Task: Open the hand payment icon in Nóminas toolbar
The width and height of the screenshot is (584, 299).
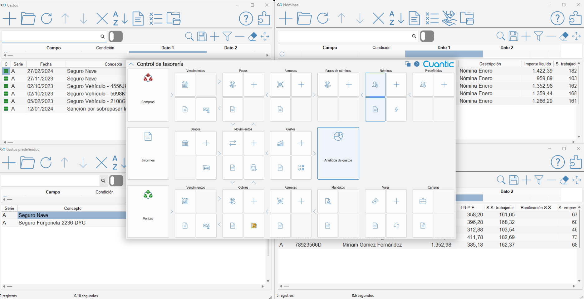Action: (449, 18)
